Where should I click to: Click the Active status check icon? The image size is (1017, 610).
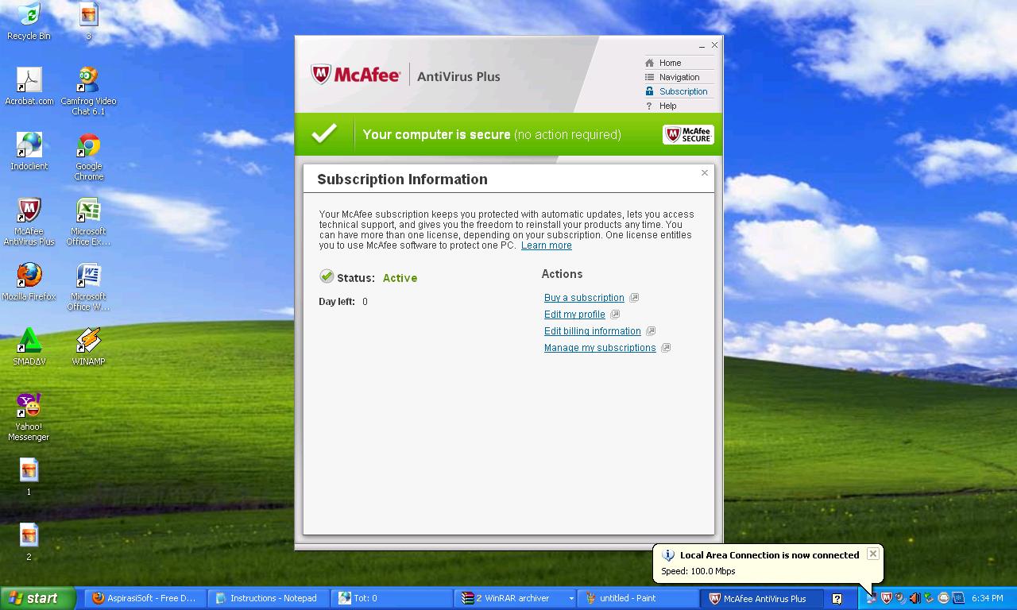327,276
